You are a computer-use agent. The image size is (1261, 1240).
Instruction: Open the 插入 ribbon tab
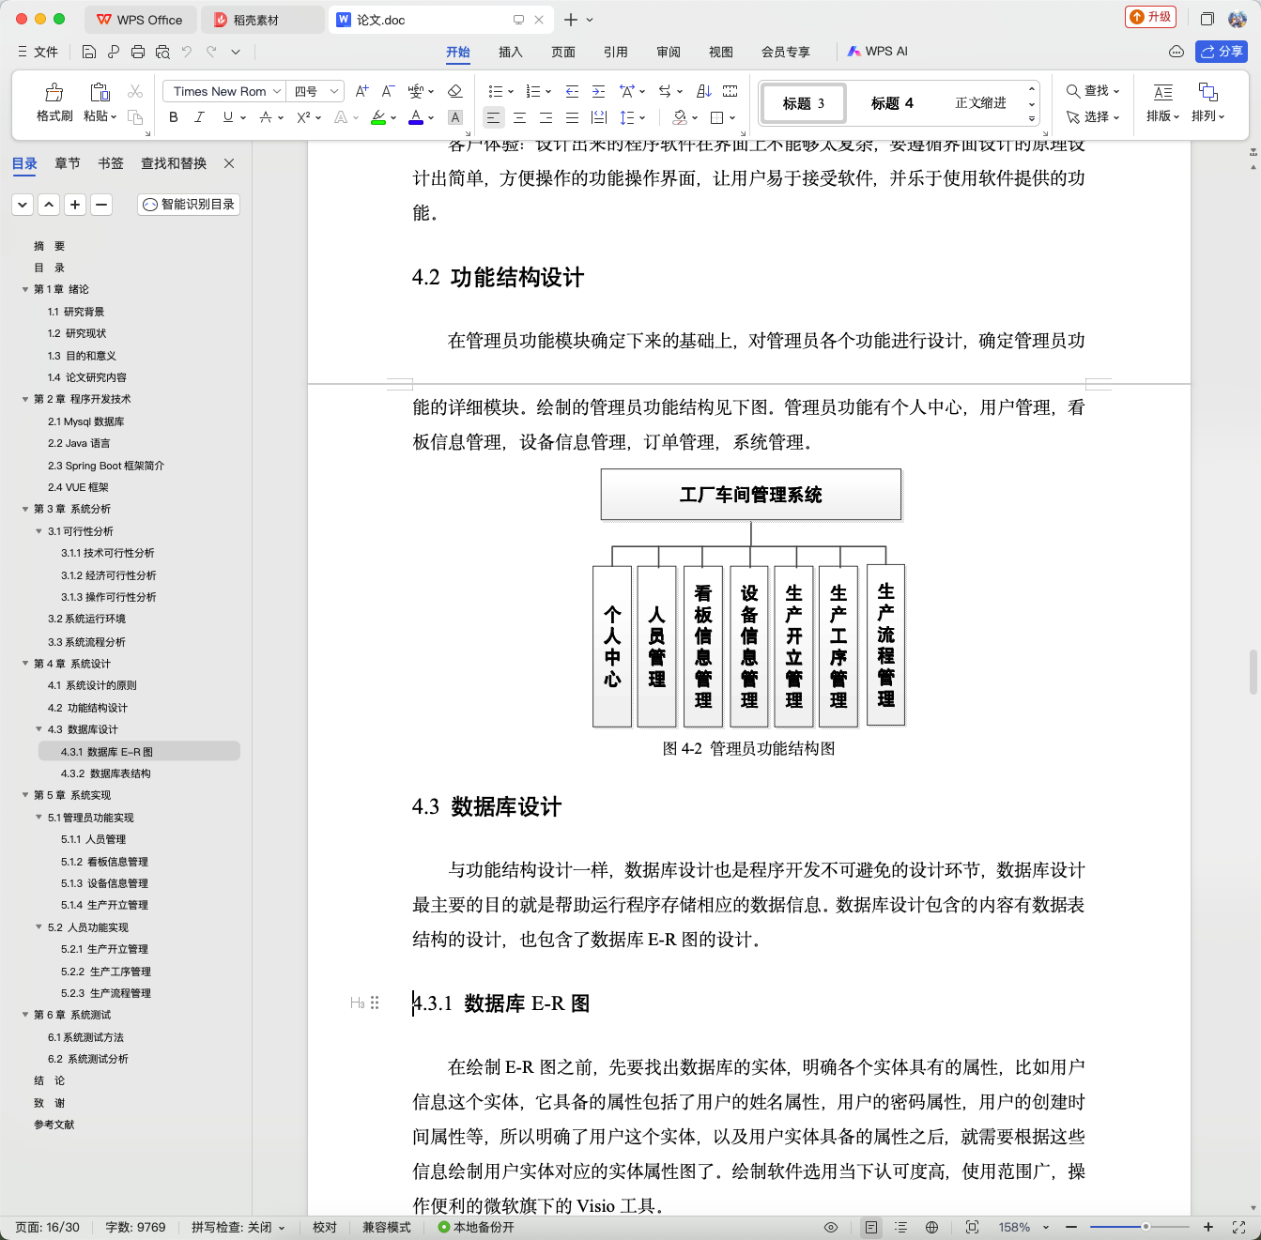pos(510,52)
